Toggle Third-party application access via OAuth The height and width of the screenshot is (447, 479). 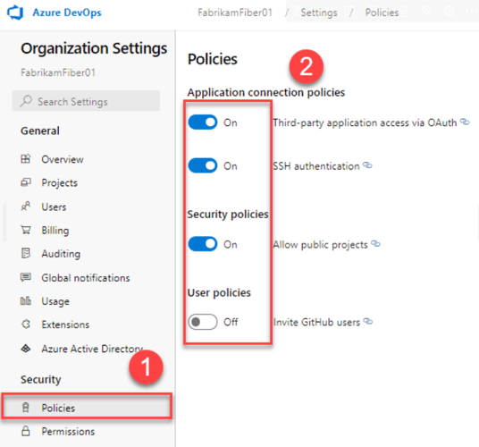point(203,122)
